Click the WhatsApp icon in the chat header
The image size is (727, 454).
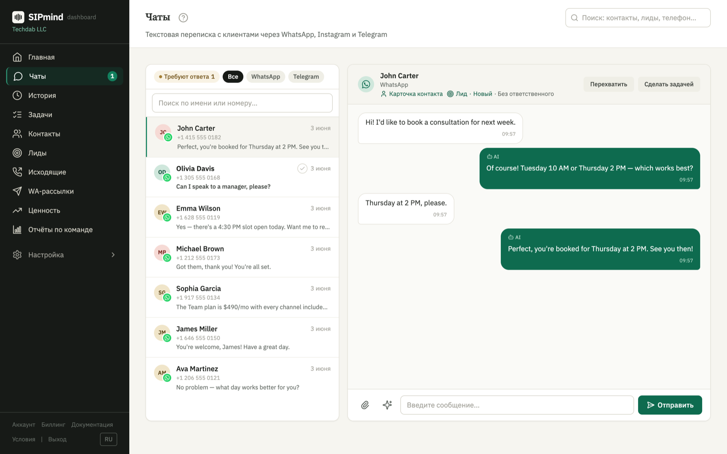coord(366,84)
